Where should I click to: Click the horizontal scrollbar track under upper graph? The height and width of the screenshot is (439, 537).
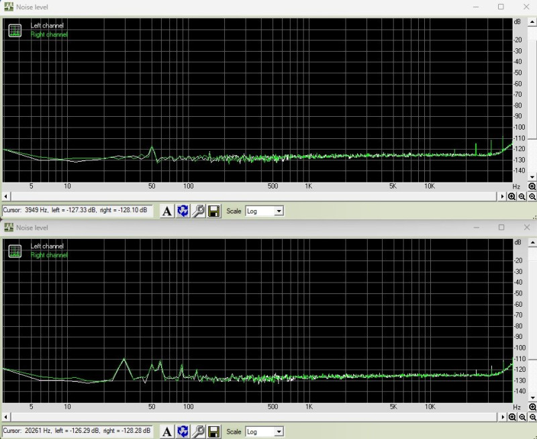(254, 197)
